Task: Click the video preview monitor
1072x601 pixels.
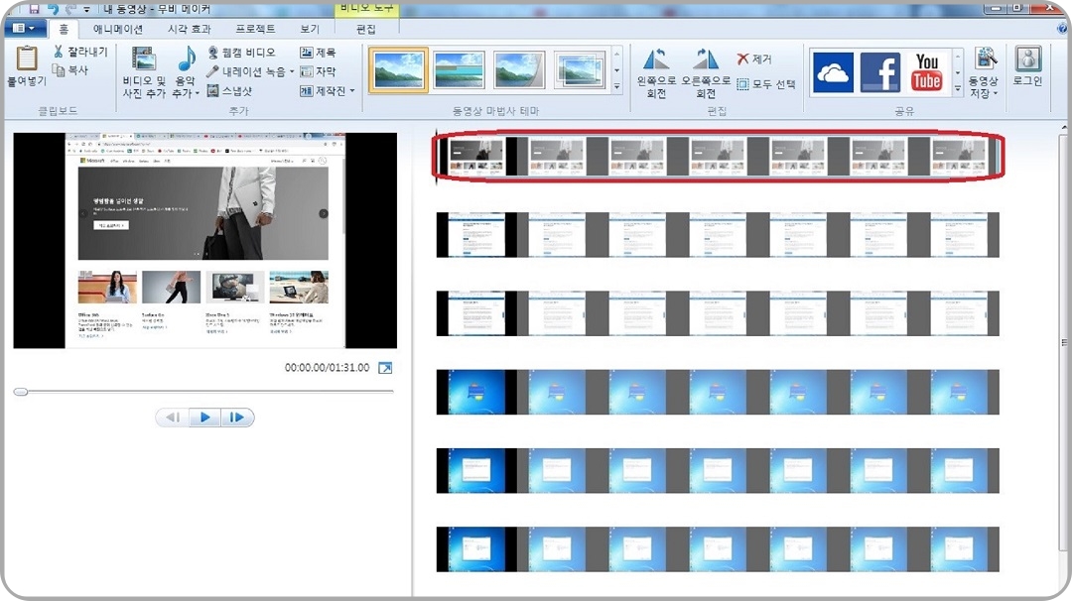Action: tap(205, 240)
